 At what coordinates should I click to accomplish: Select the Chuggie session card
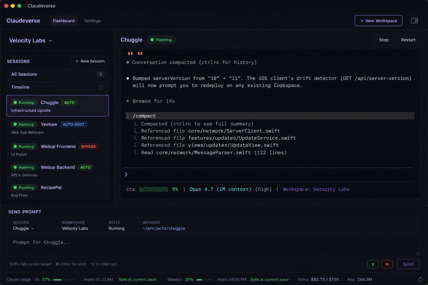pos(58,106)
